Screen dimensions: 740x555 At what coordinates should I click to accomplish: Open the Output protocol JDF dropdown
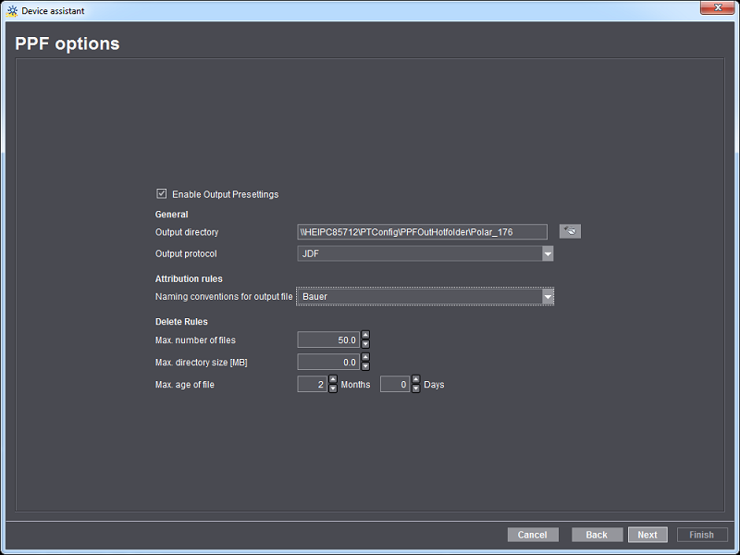547,253
